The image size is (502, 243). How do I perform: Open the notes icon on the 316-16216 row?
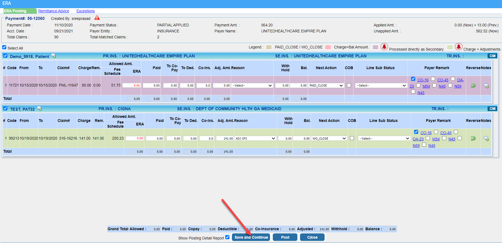pos(486,139)
